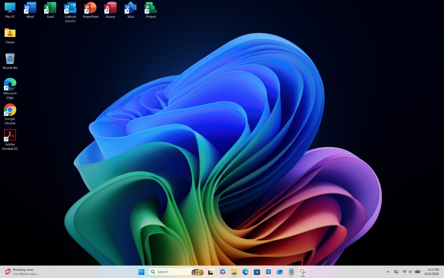Open the Breaking news widget

(x=22, y=272)
